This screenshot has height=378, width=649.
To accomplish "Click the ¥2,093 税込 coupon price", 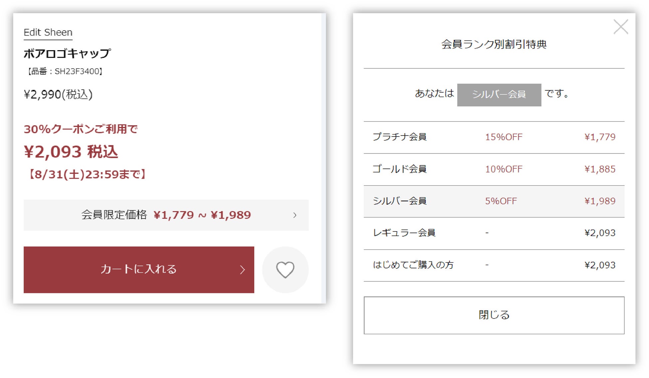I will pos(71,152).
